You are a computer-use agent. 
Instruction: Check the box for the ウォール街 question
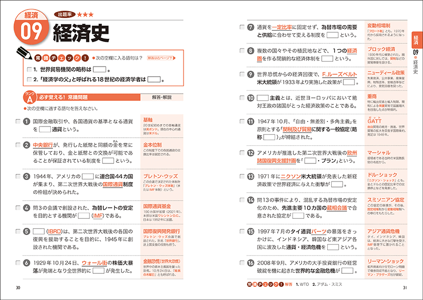[x=18, y=263]
